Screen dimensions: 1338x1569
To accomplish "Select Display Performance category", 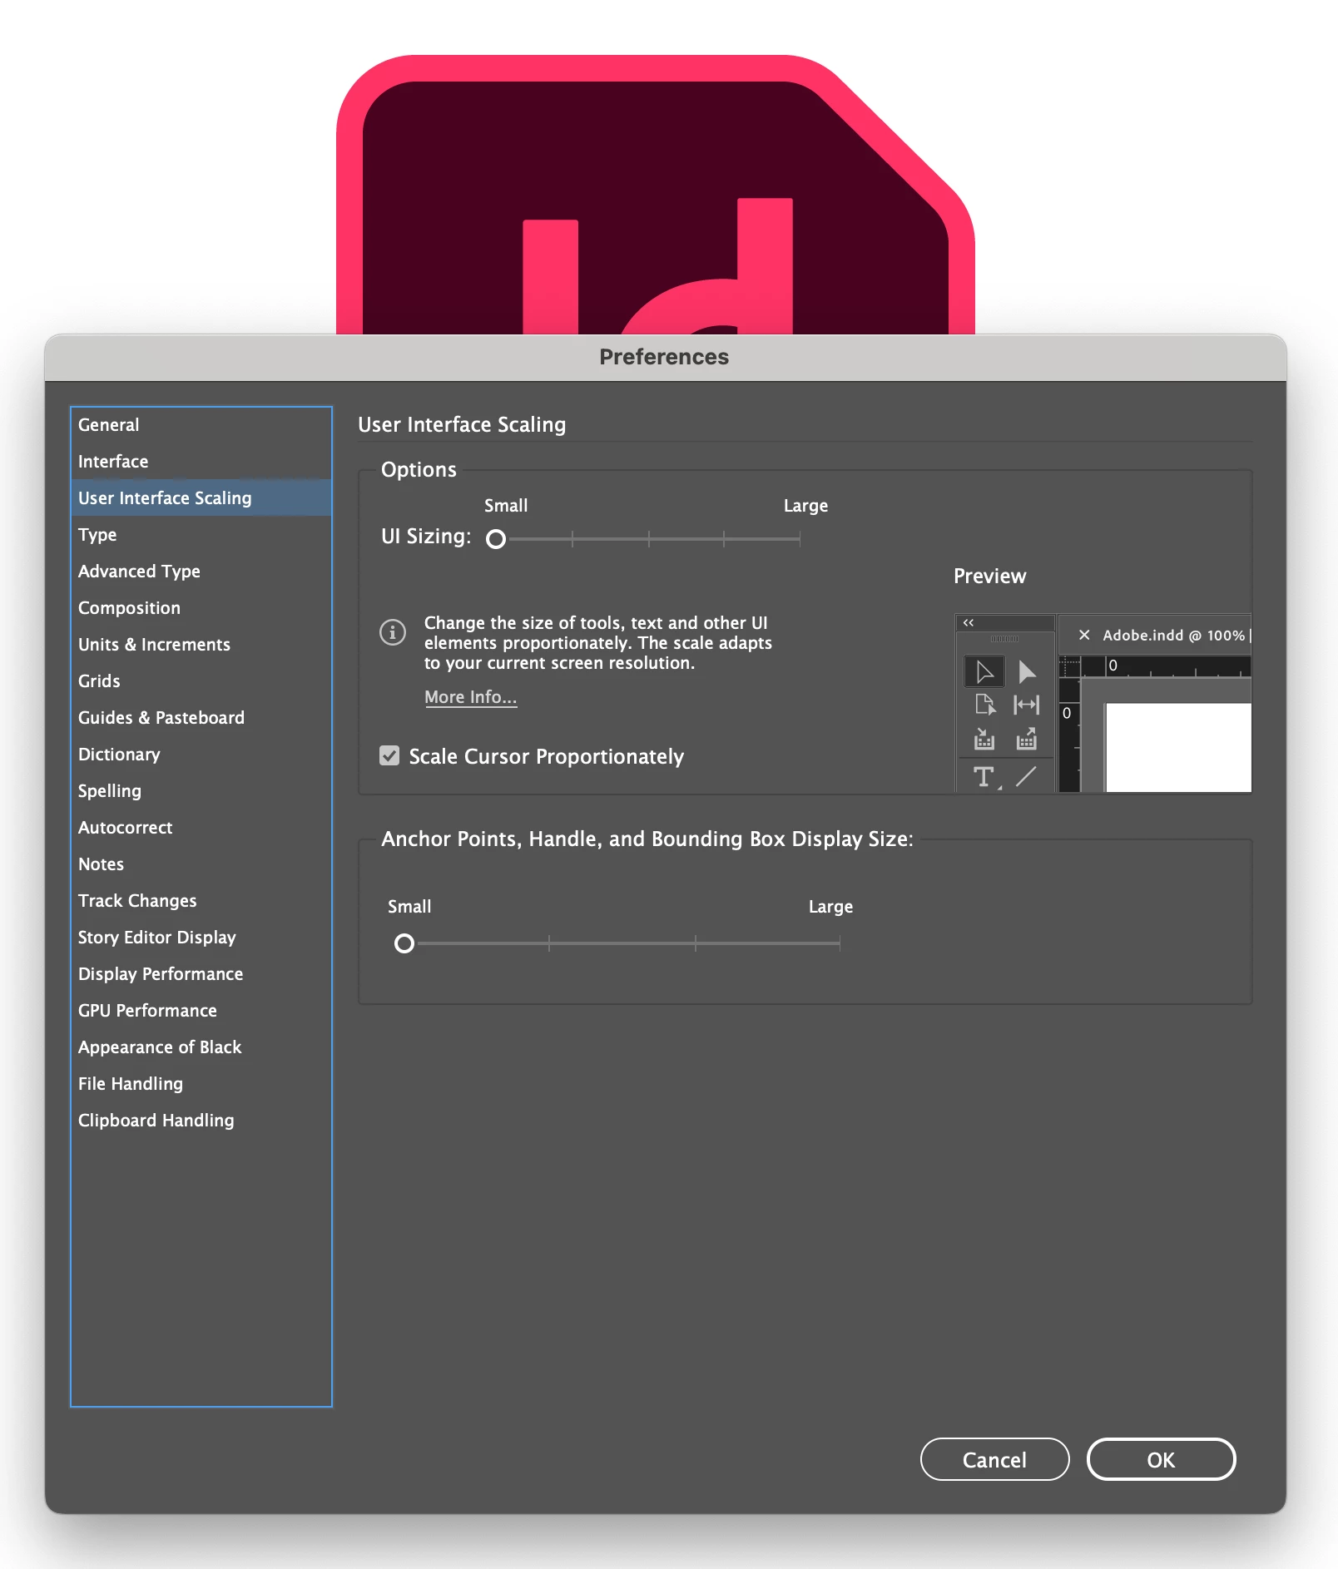I will coord(201,973).
